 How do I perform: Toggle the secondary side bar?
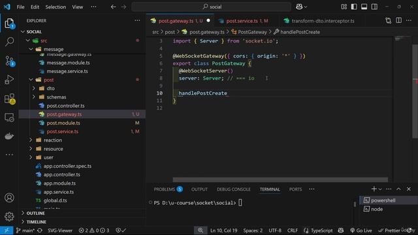(x=374, y=7)
